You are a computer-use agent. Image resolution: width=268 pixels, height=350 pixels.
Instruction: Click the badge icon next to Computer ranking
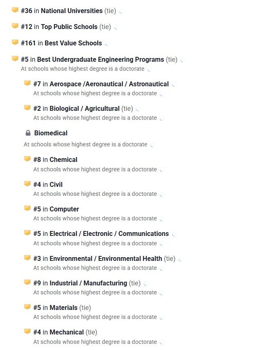(x=27, y=209)
